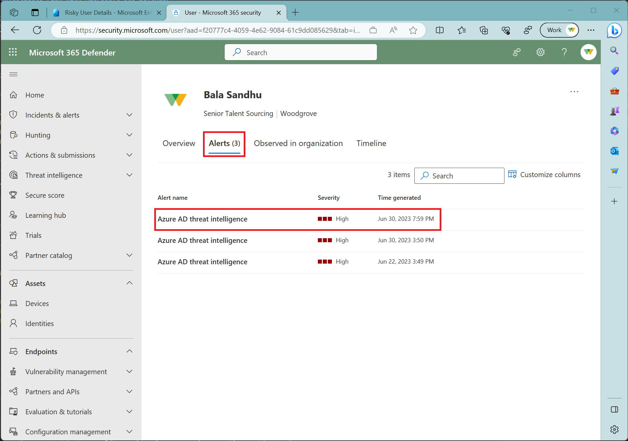The width and height of the screenshot is (628, 441).
Task: Click the Vulnerability management icon
Action: 13,372
